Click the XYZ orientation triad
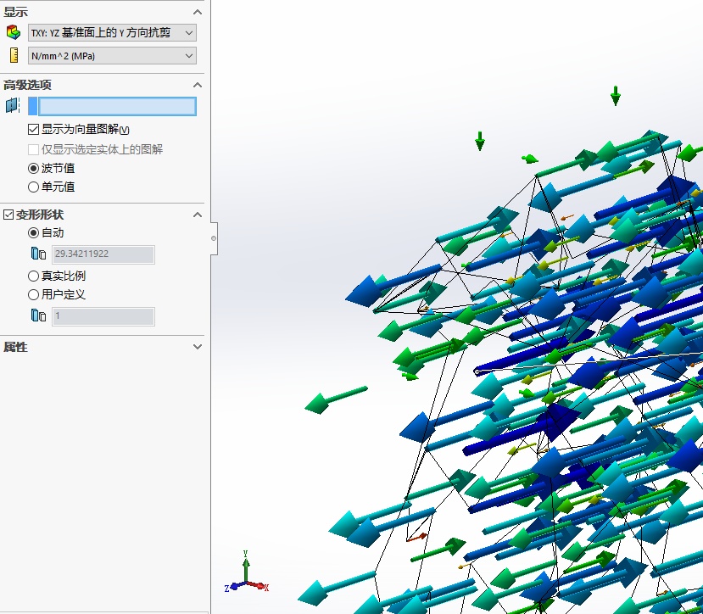703x614 pixels. click(246, 572)
